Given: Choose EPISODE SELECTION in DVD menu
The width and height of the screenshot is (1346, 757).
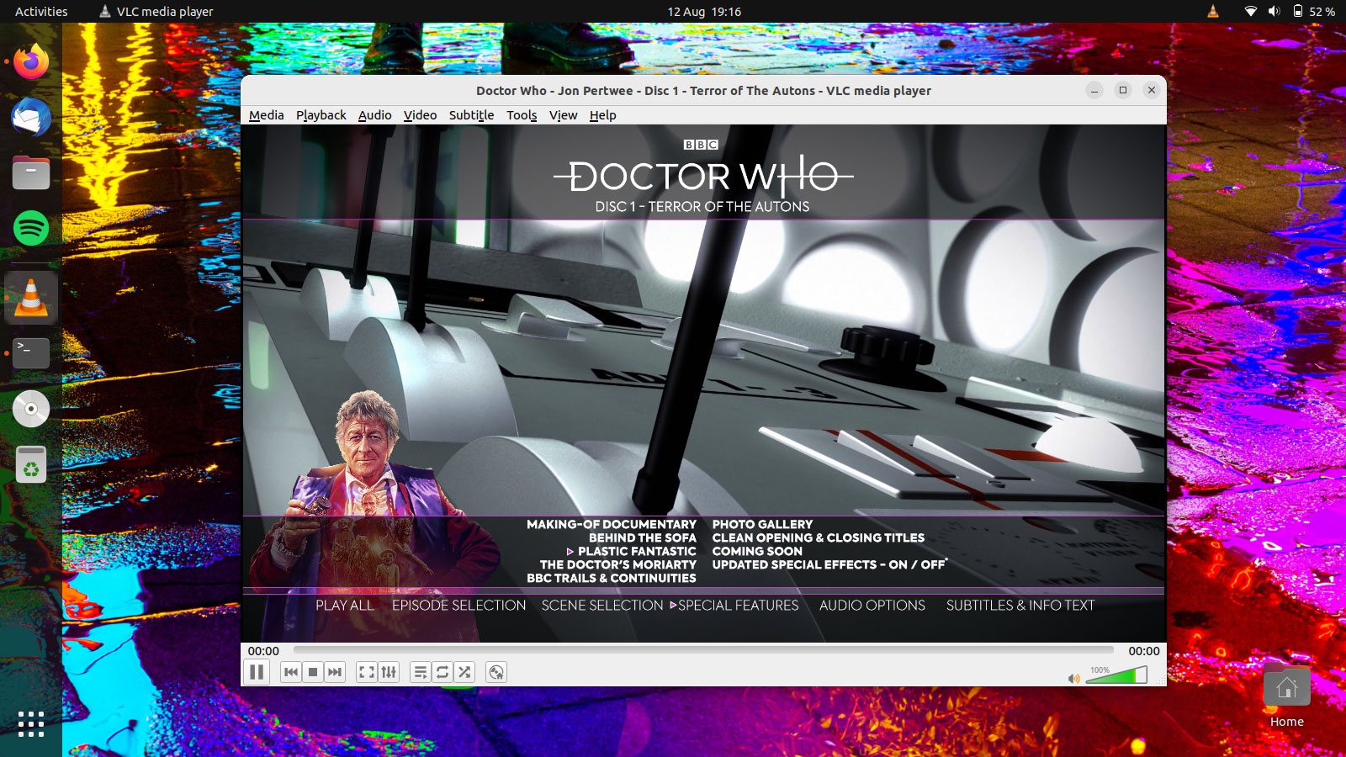Looking at the screenshot, I should 459,606.
